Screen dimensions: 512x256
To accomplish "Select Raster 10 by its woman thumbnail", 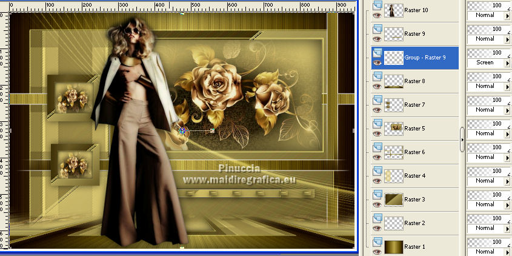I will tap(393, 10).
